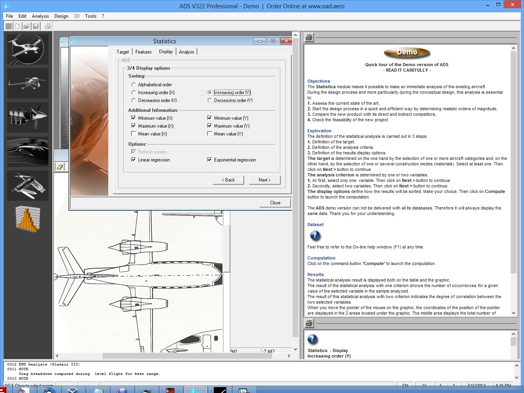Click printer icon above lower help pane
This screenshot has height=393, width=524.
click(x=309, y=324)
